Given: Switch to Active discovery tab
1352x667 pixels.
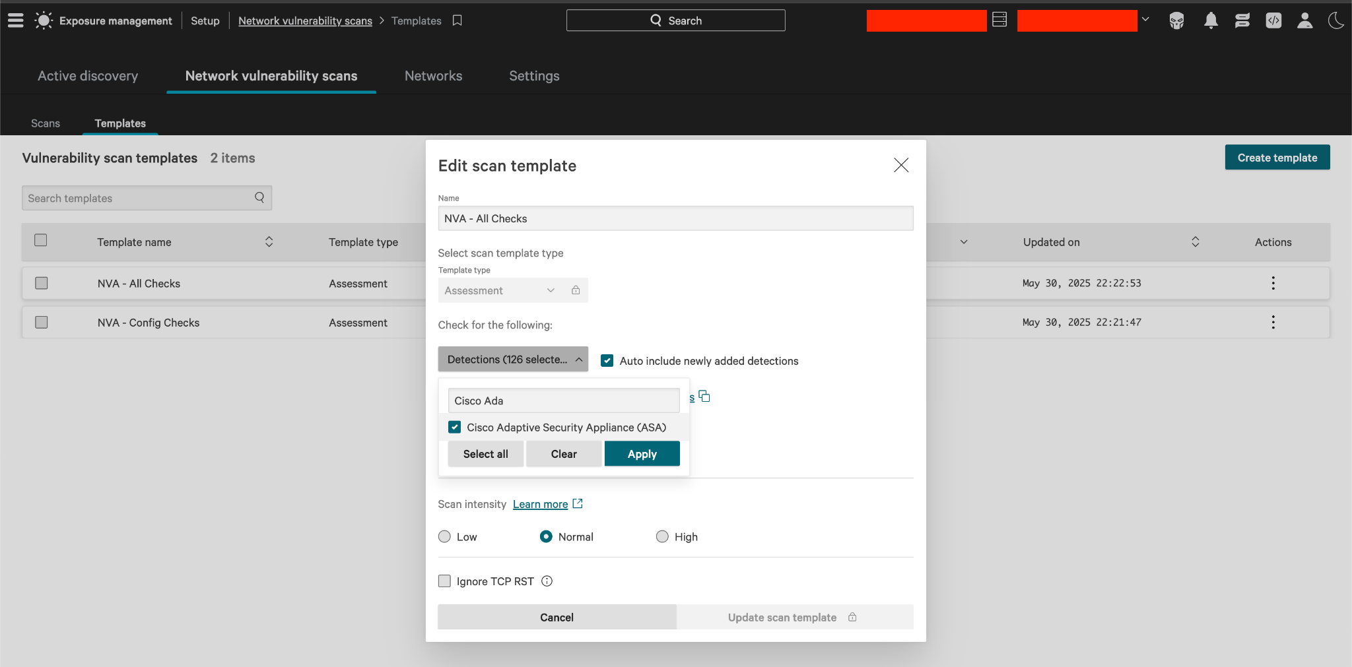Looking at the screenshot, I should coord(88,76).
